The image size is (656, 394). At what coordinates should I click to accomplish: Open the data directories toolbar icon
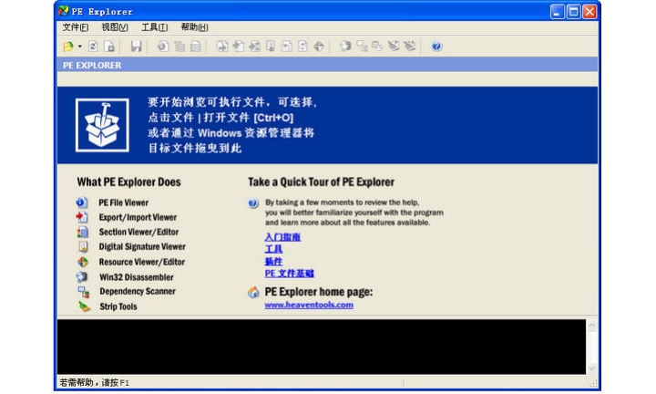click(179, 46)
